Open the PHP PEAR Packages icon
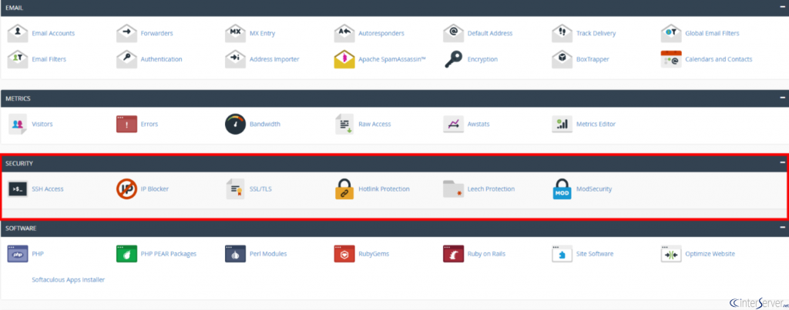789x310 pixels. (126, 254)
